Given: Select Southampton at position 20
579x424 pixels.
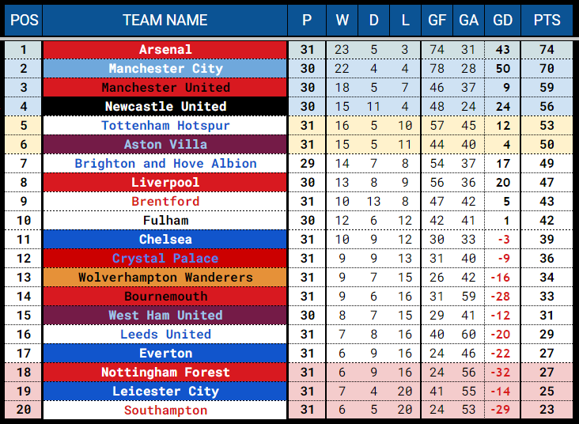Looking at the screenshot, I should pyautogui.click(x=165, y=410).
